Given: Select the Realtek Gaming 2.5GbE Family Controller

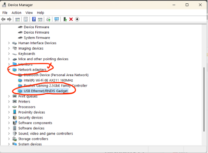Looking at the screenshot, I should click(55, 85).
